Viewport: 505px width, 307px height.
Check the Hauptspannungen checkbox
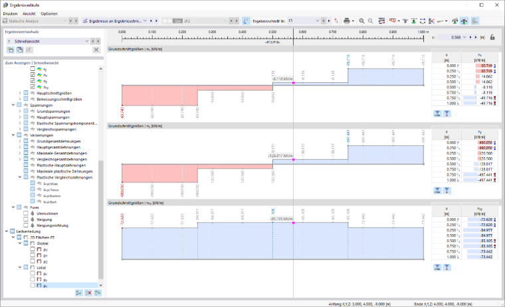26,117
